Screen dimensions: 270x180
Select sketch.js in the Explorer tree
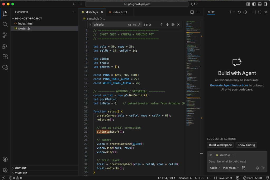(24, 28)
